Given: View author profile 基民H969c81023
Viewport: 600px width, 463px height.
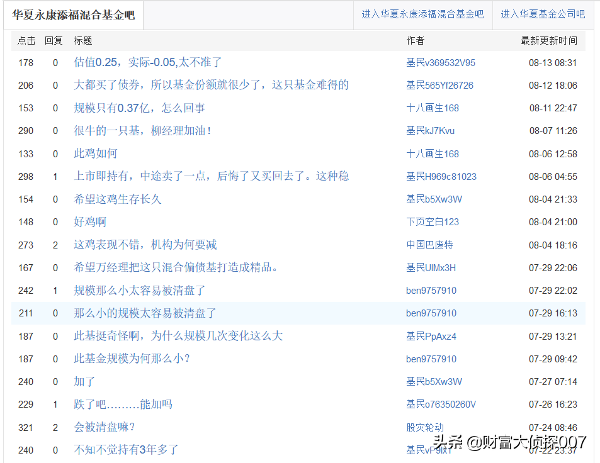Looking at the screenshot, I should [x=441, y=177].
